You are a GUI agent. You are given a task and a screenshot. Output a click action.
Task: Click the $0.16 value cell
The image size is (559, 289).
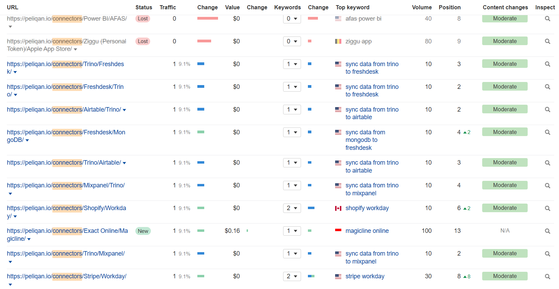pos(232,231)
